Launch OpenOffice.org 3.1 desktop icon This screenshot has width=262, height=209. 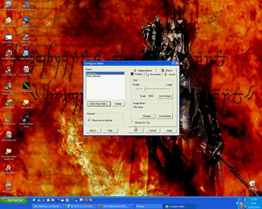(9, 40)
